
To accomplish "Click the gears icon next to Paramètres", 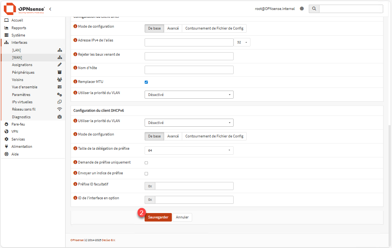I will pyautogui.click(x=59, y=94).
